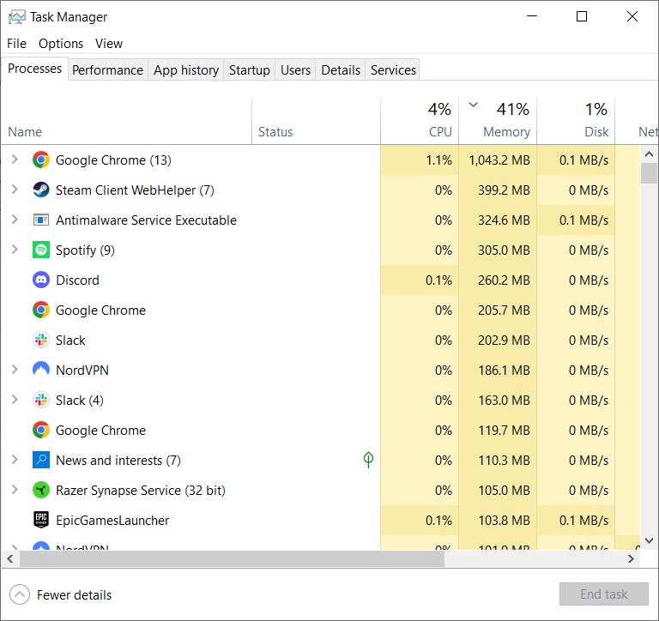Select the Discord process name
Screen dimensions: 659x621
pos(78,280)
